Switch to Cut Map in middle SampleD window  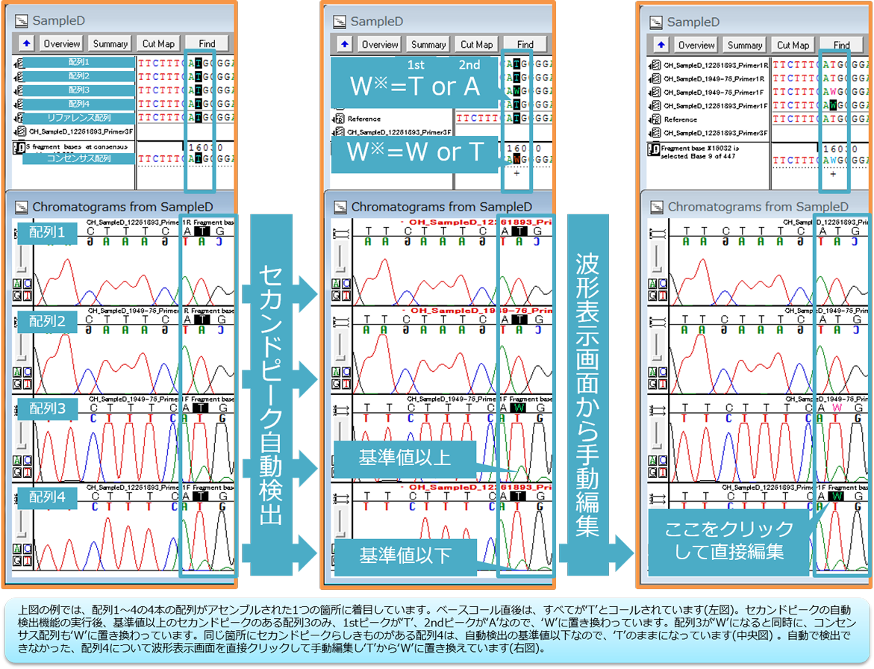pos(476,45)
